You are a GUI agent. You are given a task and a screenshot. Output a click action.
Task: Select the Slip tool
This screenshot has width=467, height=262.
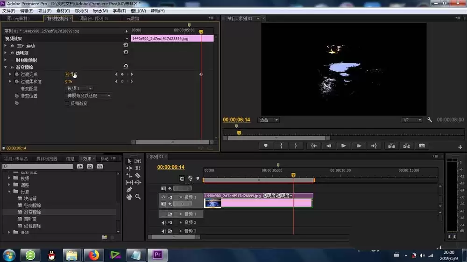[x=129, y=182]
